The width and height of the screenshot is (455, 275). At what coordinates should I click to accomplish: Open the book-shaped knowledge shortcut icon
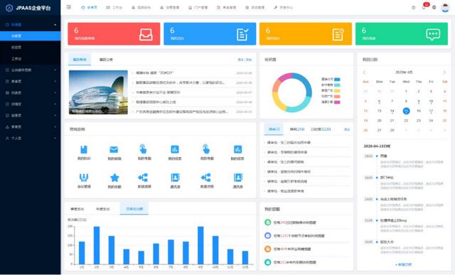tap(84, 149)
